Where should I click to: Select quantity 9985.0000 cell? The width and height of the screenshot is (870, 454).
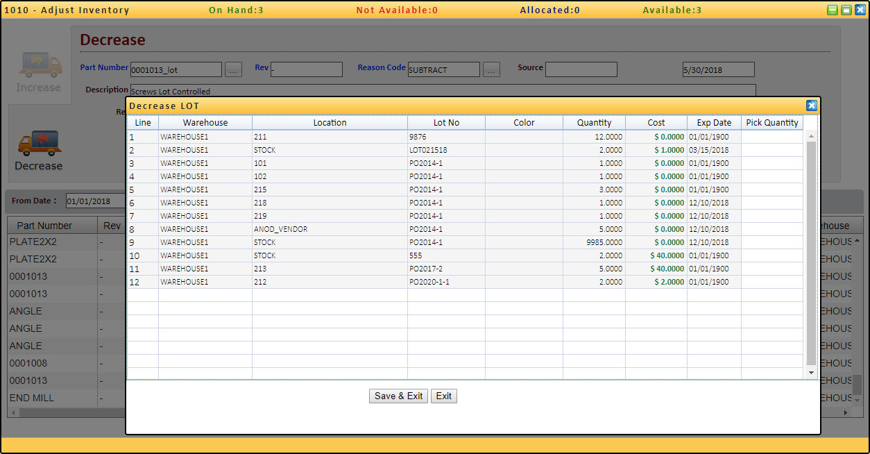click(x=595, y=242)
